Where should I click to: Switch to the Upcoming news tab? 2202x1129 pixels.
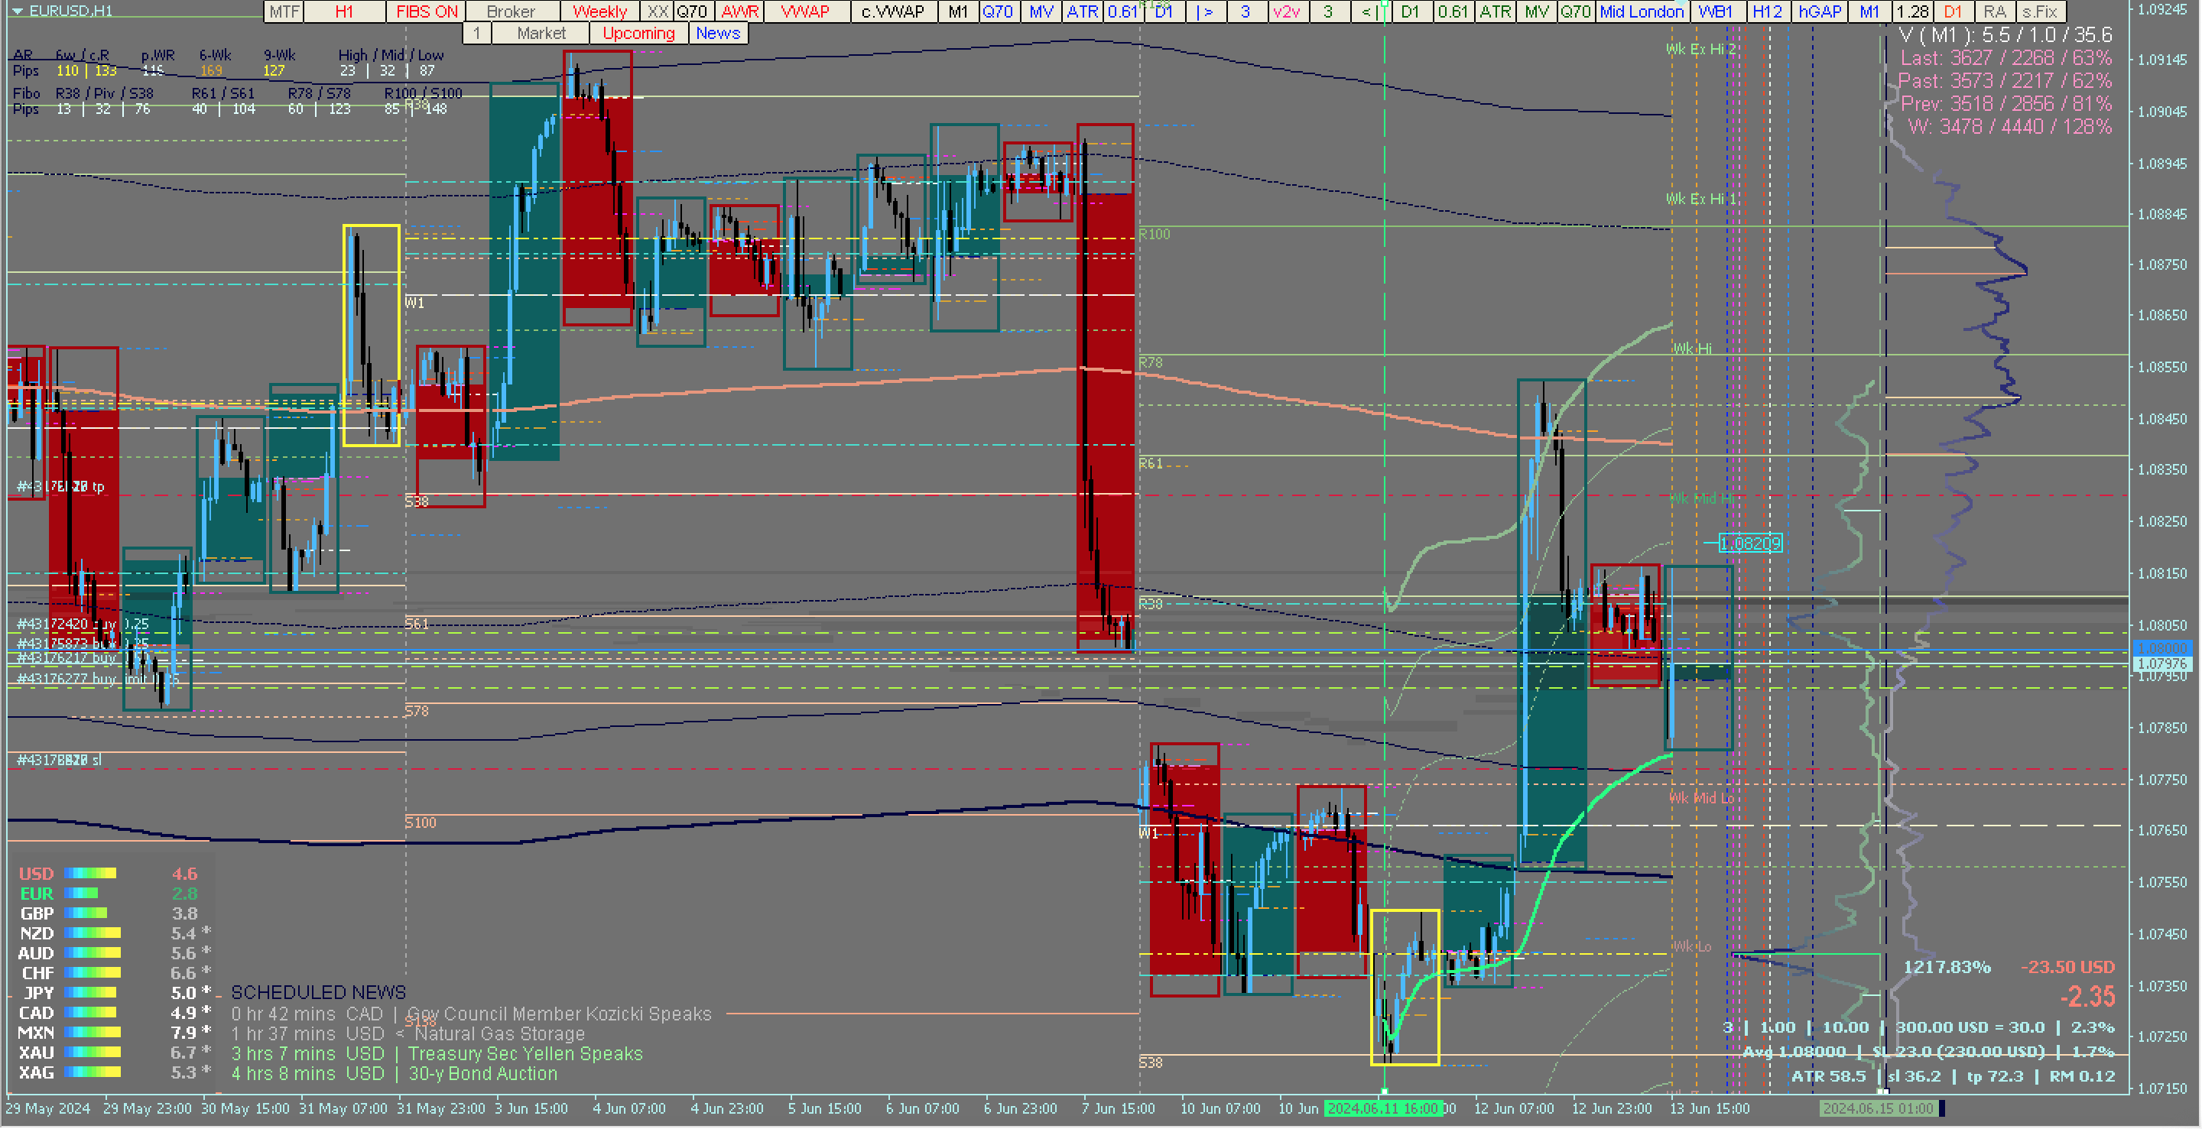click(638, 34)
